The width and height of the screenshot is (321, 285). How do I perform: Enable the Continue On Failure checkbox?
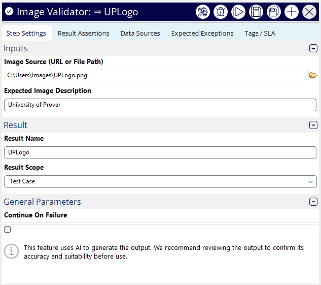pyautogui.click(x=7, y=229)
